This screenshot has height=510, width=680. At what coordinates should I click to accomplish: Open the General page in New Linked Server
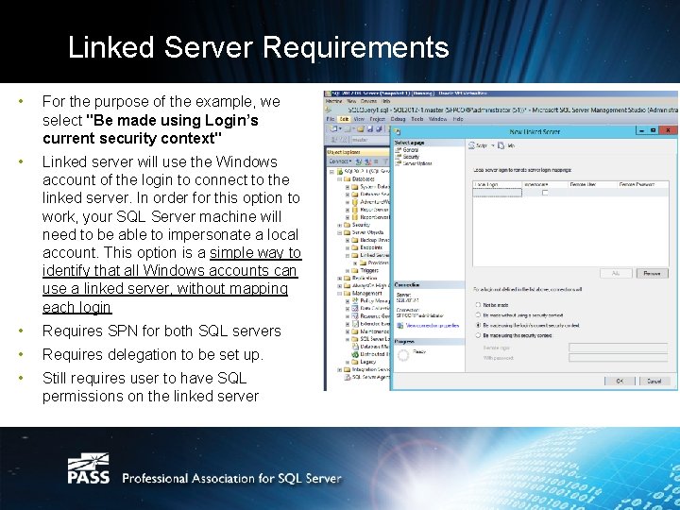410,149
